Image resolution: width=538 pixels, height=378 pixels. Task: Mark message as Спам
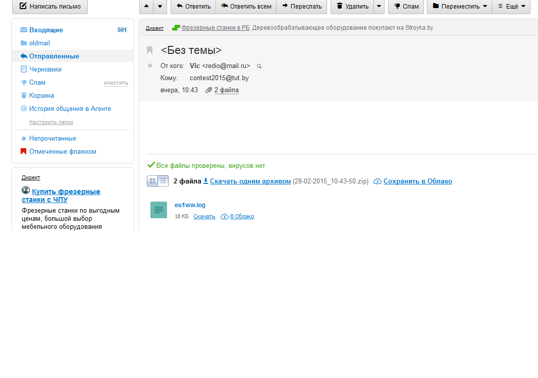406,7
